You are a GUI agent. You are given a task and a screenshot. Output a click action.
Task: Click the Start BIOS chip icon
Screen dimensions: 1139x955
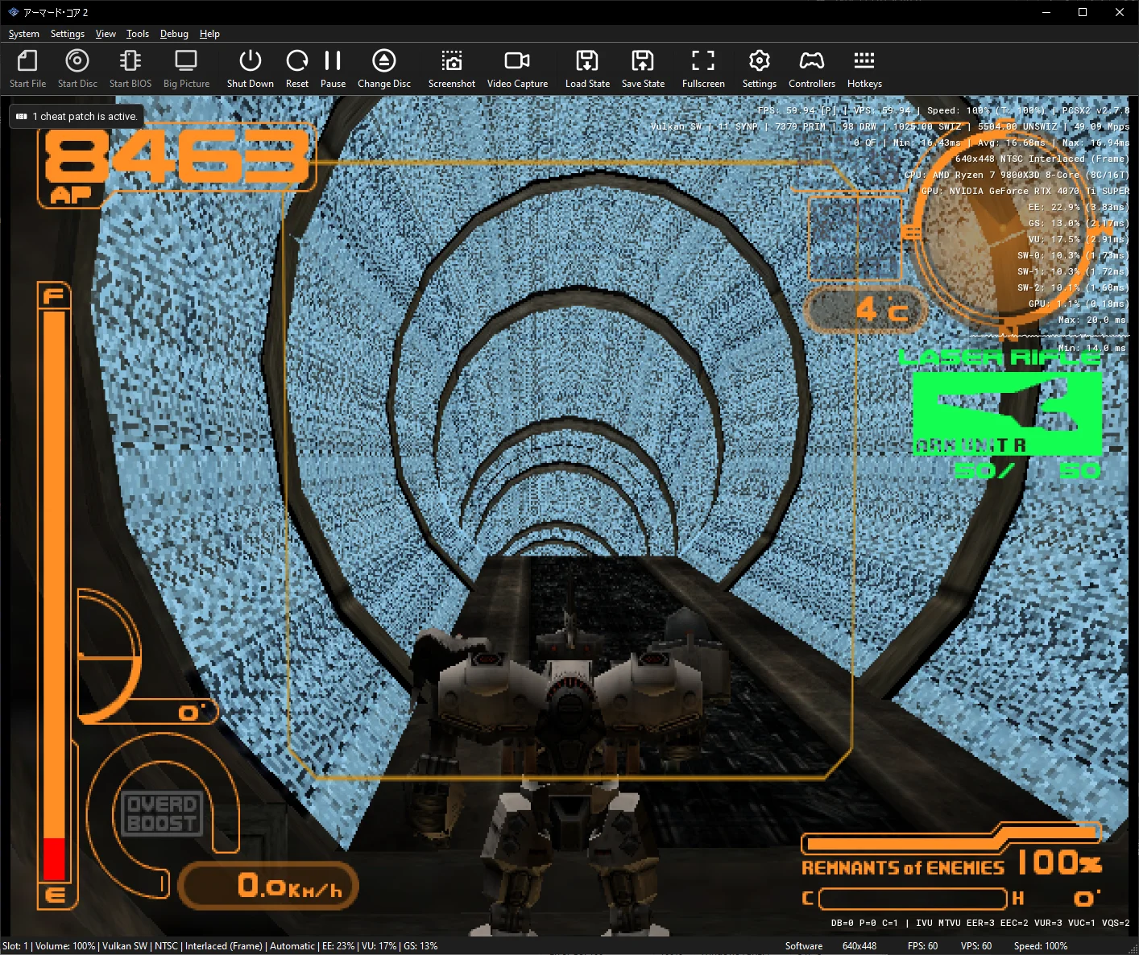pos(130,60)
